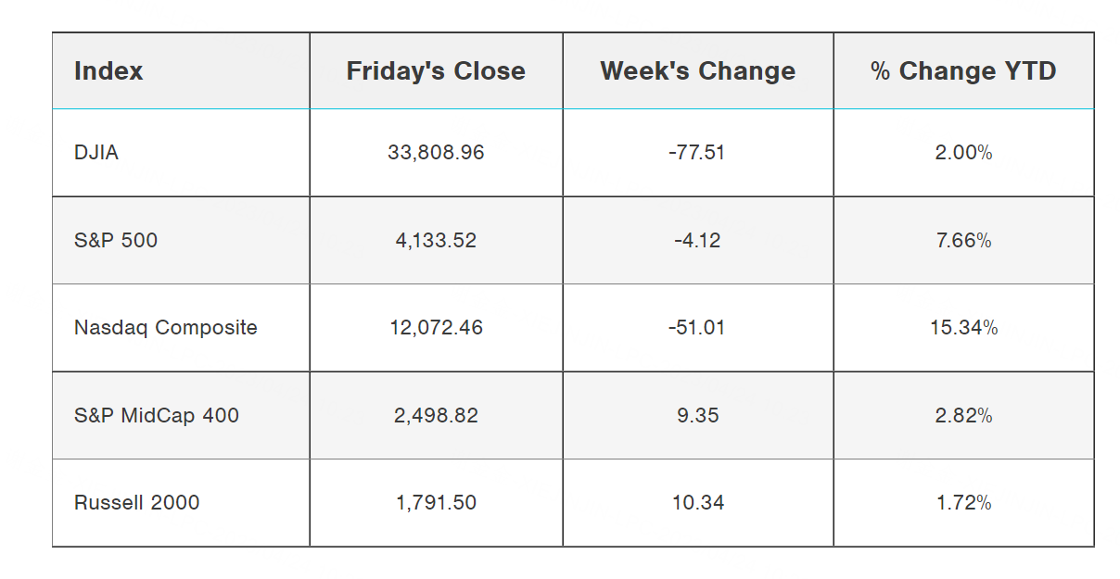Select the S&P 500 index cell

click(x=116, y=241)
